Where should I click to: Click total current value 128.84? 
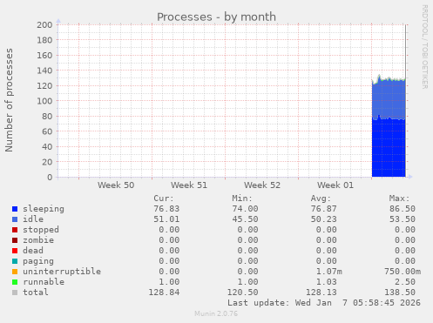pos(164,293)
